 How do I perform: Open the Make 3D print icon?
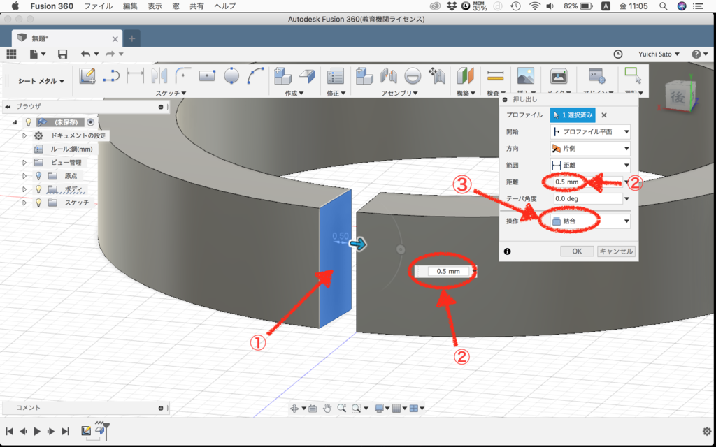pyautogui.click(x=559, y=75)
